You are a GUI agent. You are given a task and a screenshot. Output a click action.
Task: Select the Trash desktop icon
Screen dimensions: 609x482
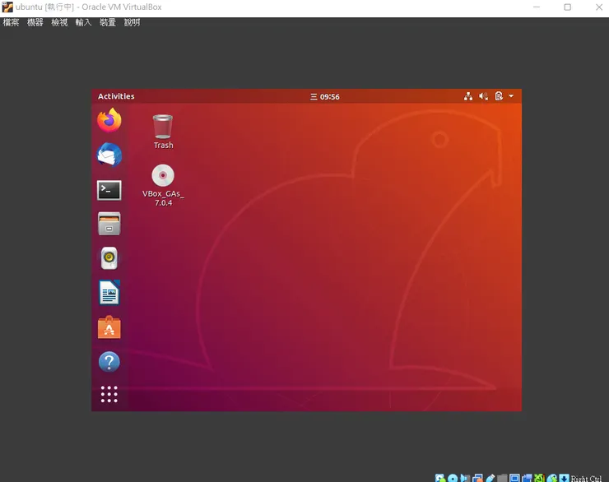[x=163, y=128]
